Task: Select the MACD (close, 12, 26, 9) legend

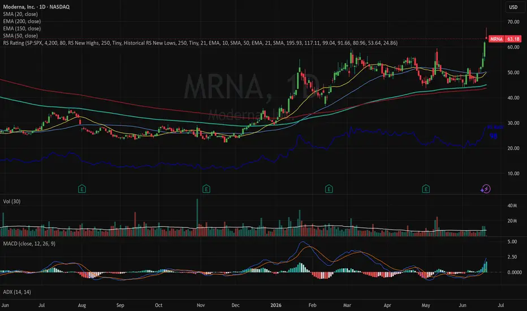Action: [29, 243]
